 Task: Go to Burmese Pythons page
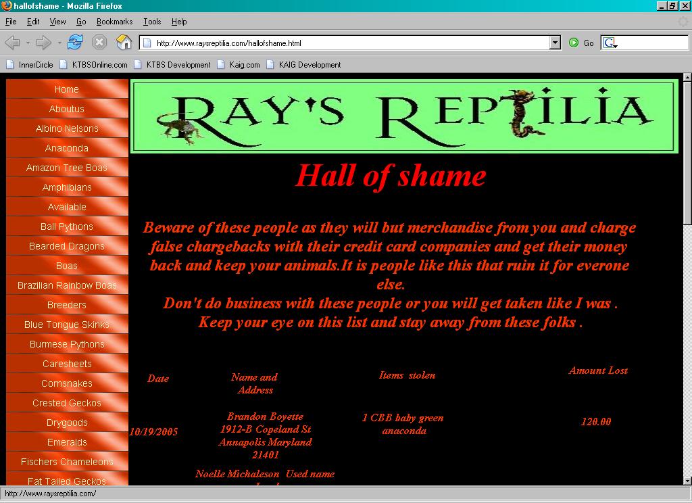tap(67, 344)
